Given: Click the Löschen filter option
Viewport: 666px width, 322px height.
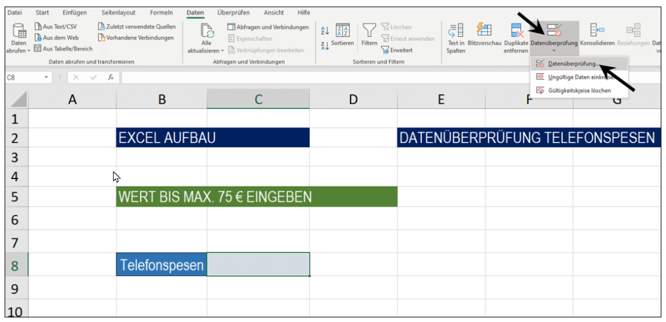Looking at the screenshot, I should click(x=396, y=27).
